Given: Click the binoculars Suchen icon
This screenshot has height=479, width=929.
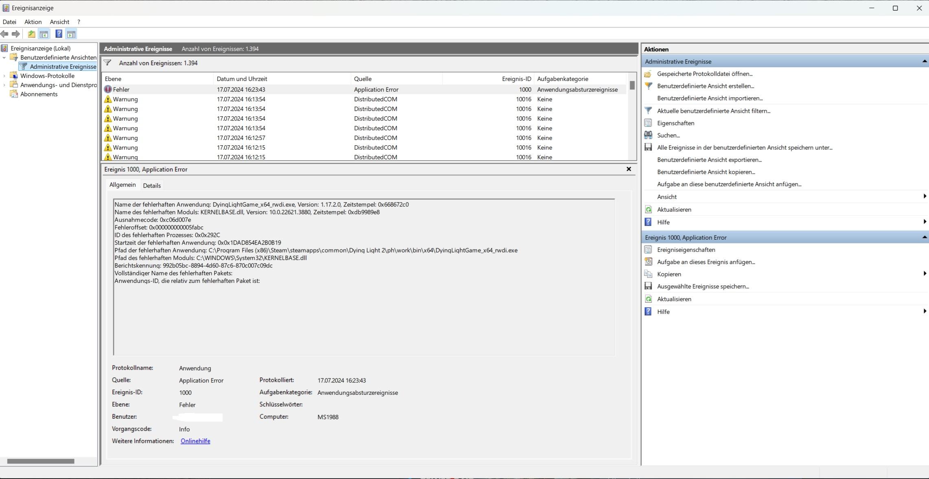Looking at the screenshot, I should click(648, 135).
